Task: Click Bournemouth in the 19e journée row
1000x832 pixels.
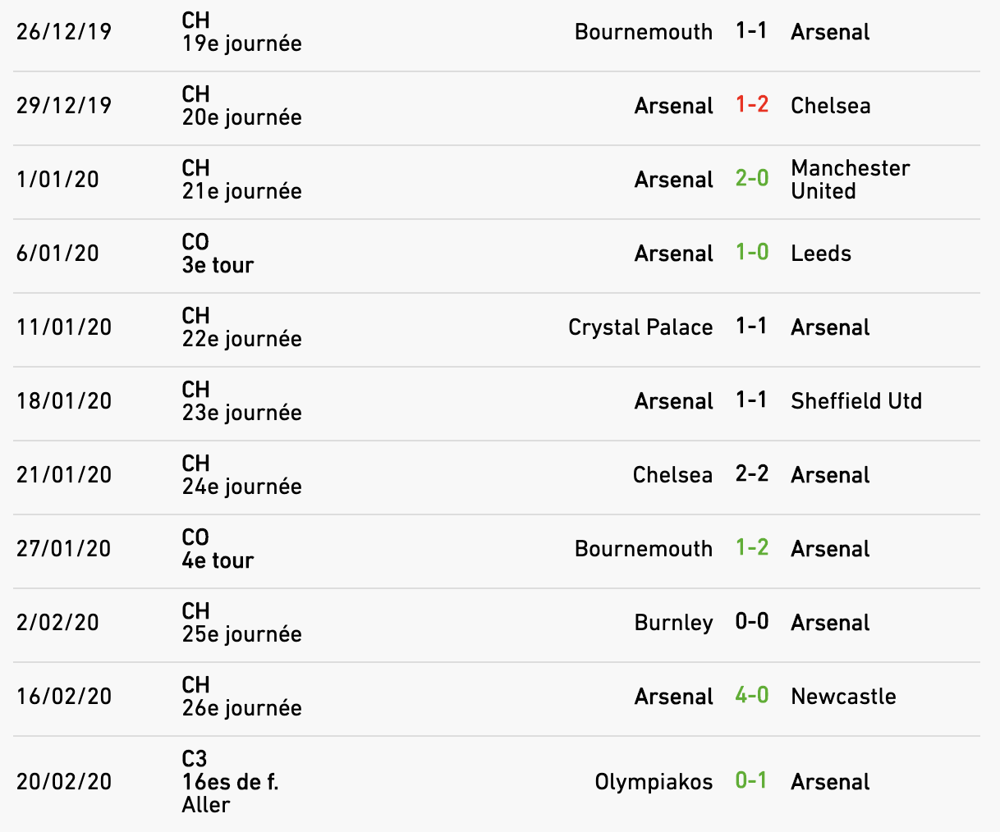Action: pos(643,32)
